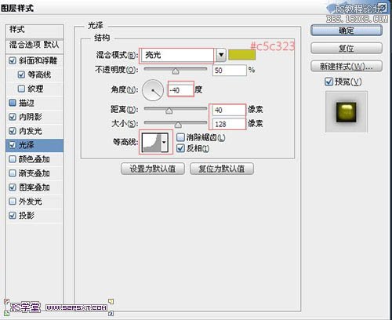Open the 亮光 blend mode combo box

click(177, 55)
